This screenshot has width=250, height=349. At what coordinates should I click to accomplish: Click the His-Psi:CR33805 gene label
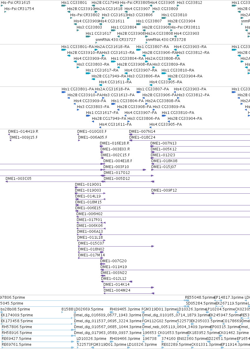135,3
